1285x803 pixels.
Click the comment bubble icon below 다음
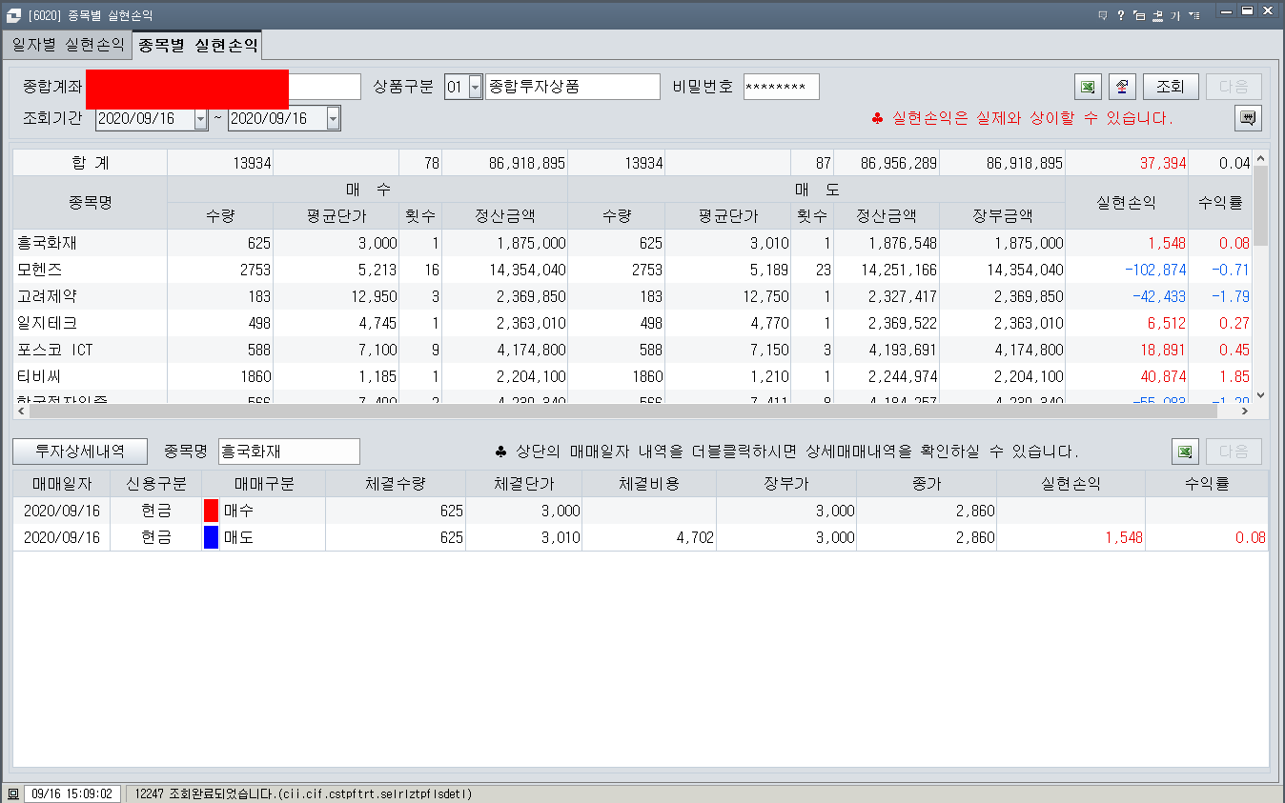point(1248,117)
